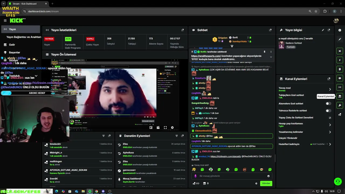
Task: Open pinned message three-dot options
Action: click(271, 52)
